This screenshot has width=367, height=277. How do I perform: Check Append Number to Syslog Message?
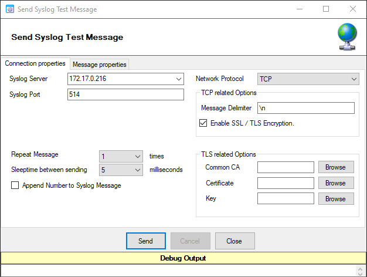point(15,185)
